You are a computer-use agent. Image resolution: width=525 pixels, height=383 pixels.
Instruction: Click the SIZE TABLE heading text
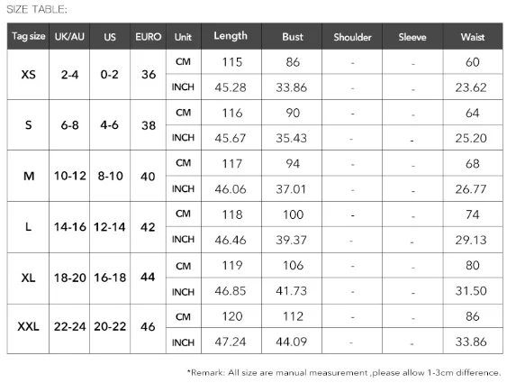pyautogui.click(x=37, y=9)
